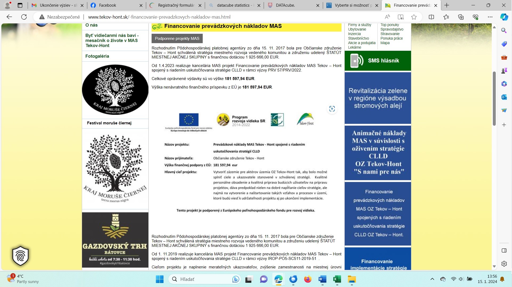The height and width of the screenshot is (287, 512).
Task: Open Word from the taskbar
Action: tap(322, 279)
